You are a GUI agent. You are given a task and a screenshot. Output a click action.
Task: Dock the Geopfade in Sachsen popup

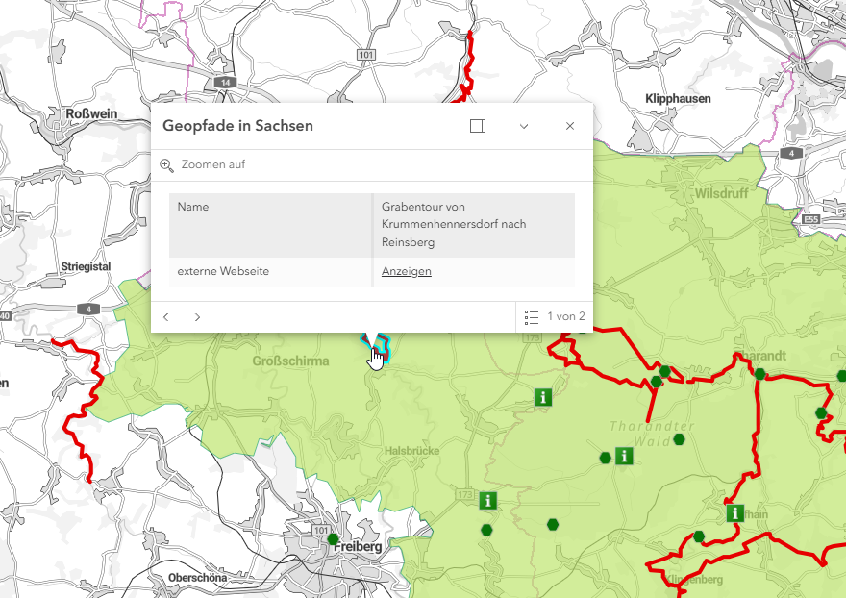click(478, 126)
